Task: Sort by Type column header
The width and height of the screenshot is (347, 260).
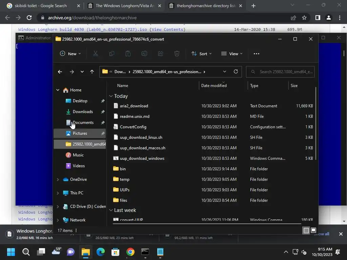Action: (254, 86)
